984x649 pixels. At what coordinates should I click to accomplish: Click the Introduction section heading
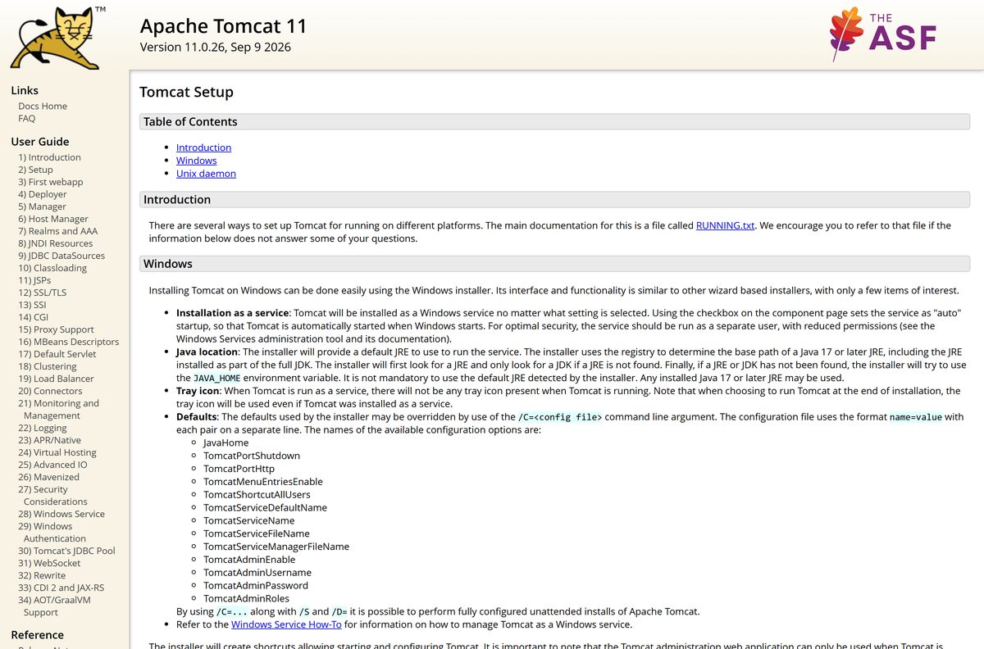[554, 199]
